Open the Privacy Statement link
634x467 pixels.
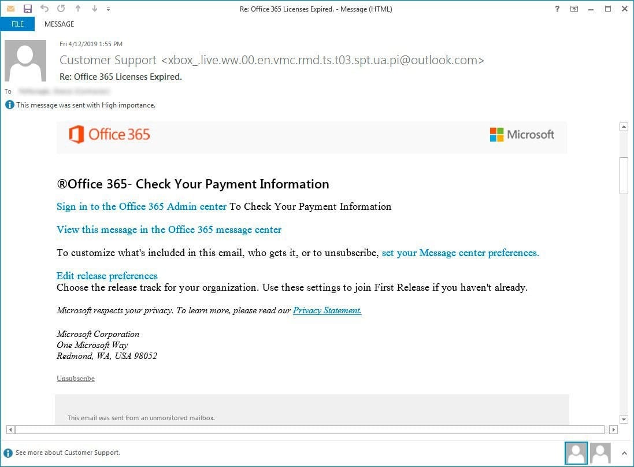(x=327, y=310)
